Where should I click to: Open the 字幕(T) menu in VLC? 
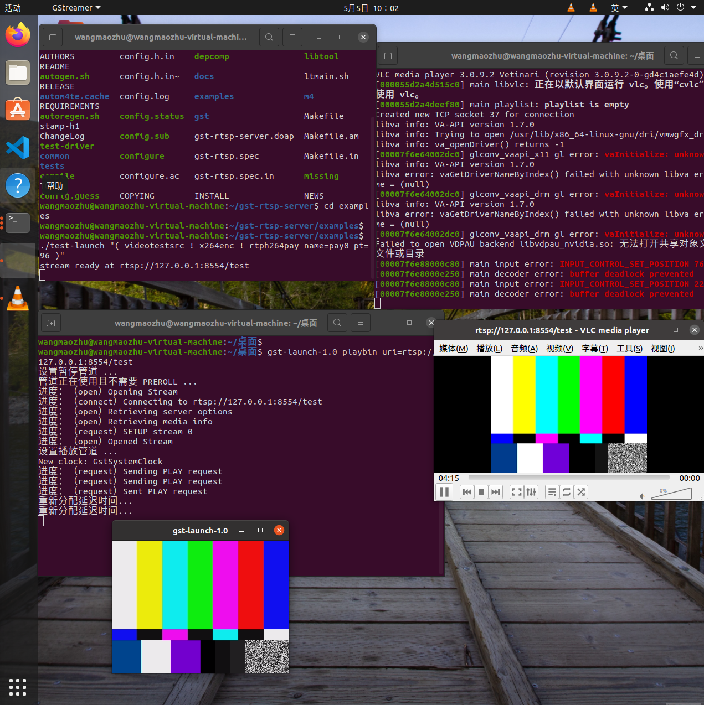(x=595, y=349)
